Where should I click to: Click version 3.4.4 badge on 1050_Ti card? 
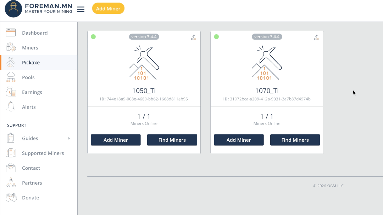144,37
